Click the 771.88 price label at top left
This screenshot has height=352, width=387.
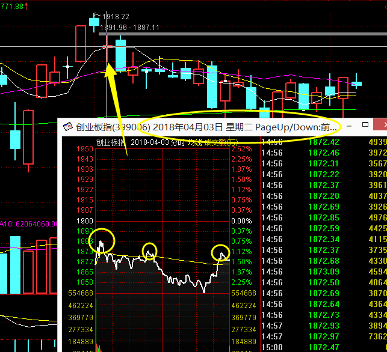14,7
